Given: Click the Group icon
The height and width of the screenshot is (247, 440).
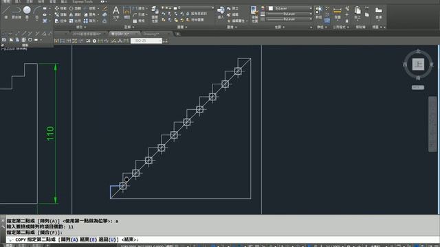Looking at the screenshot, I should click(318, 11).
